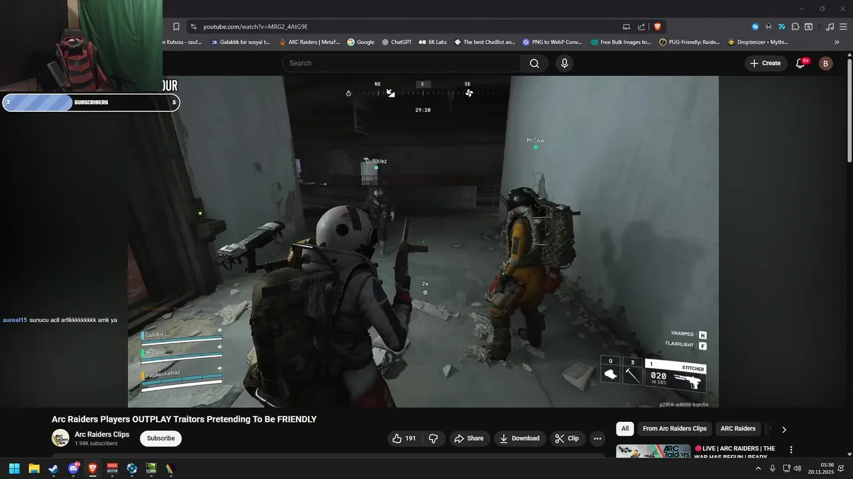The image size is (853, 479).
Task: Click the video title about traitors pretending FRIENDLY
Action: (184, 419)
